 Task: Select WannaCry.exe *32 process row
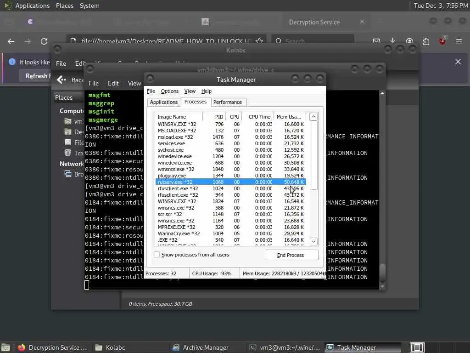[x=230, y=233]
